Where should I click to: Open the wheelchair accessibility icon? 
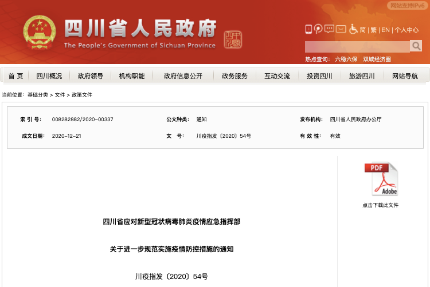pos(353,29)
